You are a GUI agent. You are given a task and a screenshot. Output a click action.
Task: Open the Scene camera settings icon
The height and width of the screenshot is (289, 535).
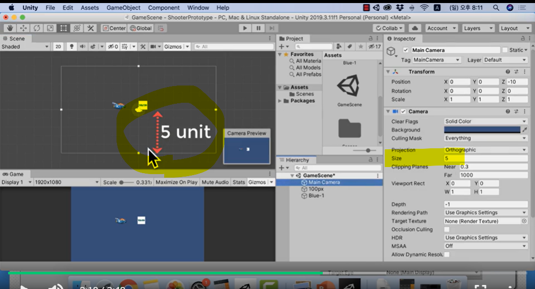click(153, 47)
